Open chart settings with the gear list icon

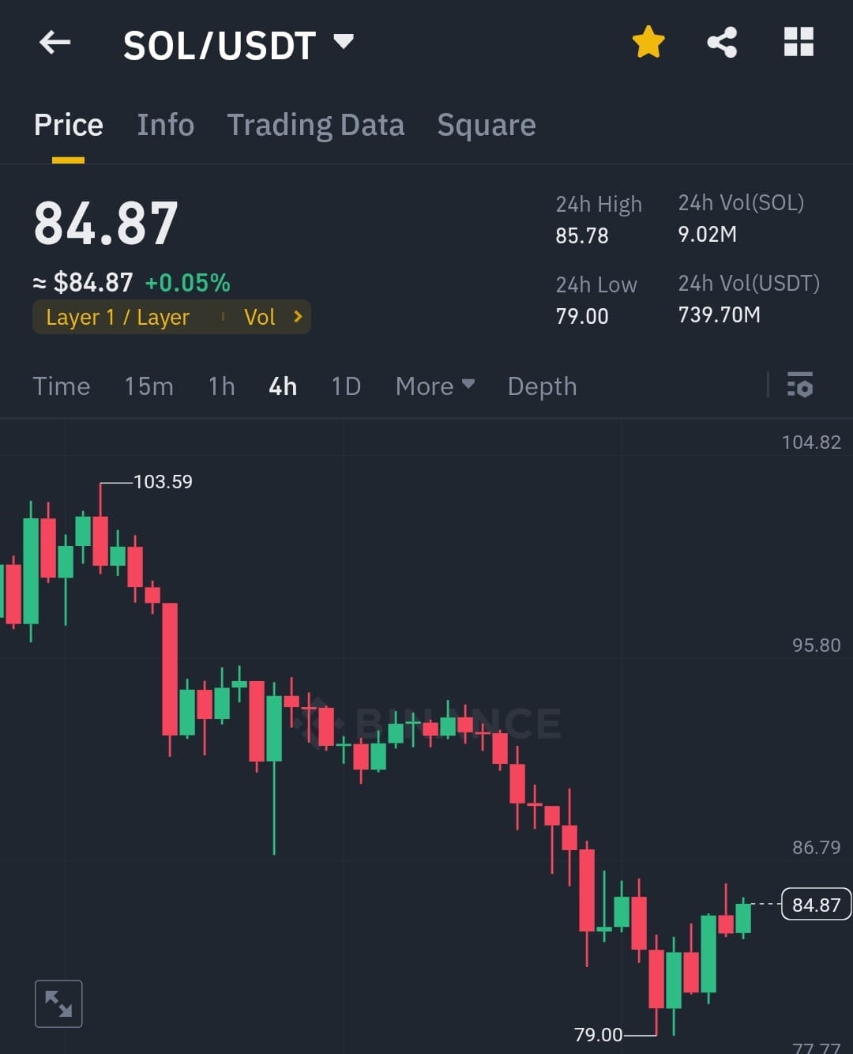(x=801, y=386)
